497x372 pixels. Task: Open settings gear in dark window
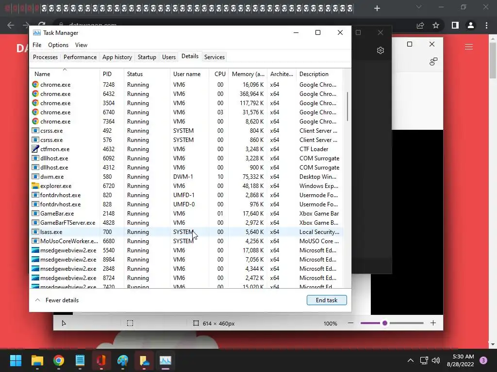(381, 50)
